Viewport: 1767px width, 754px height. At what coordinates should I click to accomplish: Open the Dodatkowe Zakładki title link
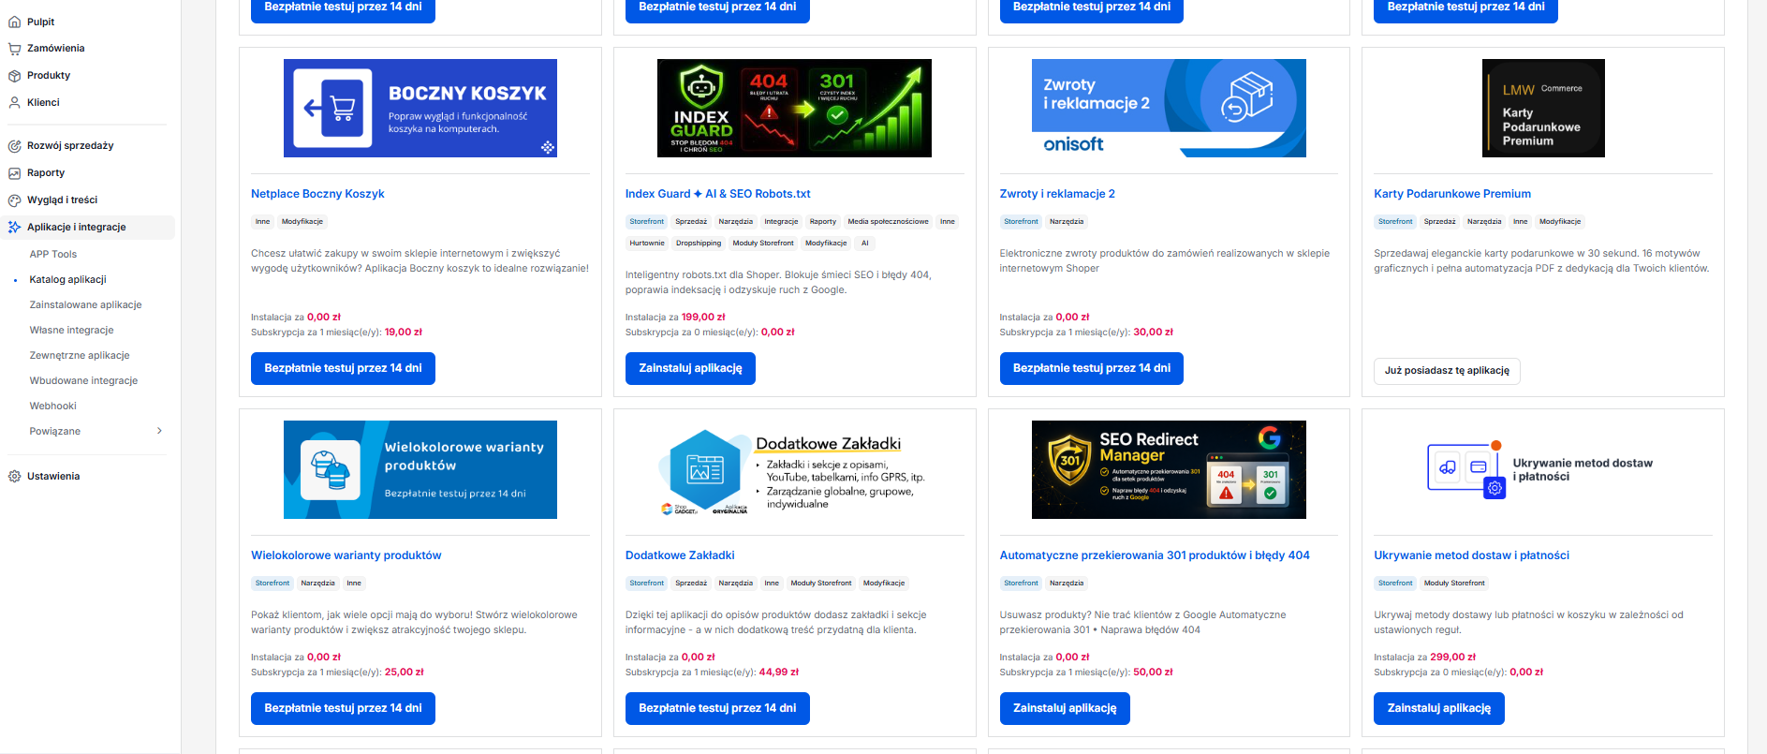tap(680, 555)
